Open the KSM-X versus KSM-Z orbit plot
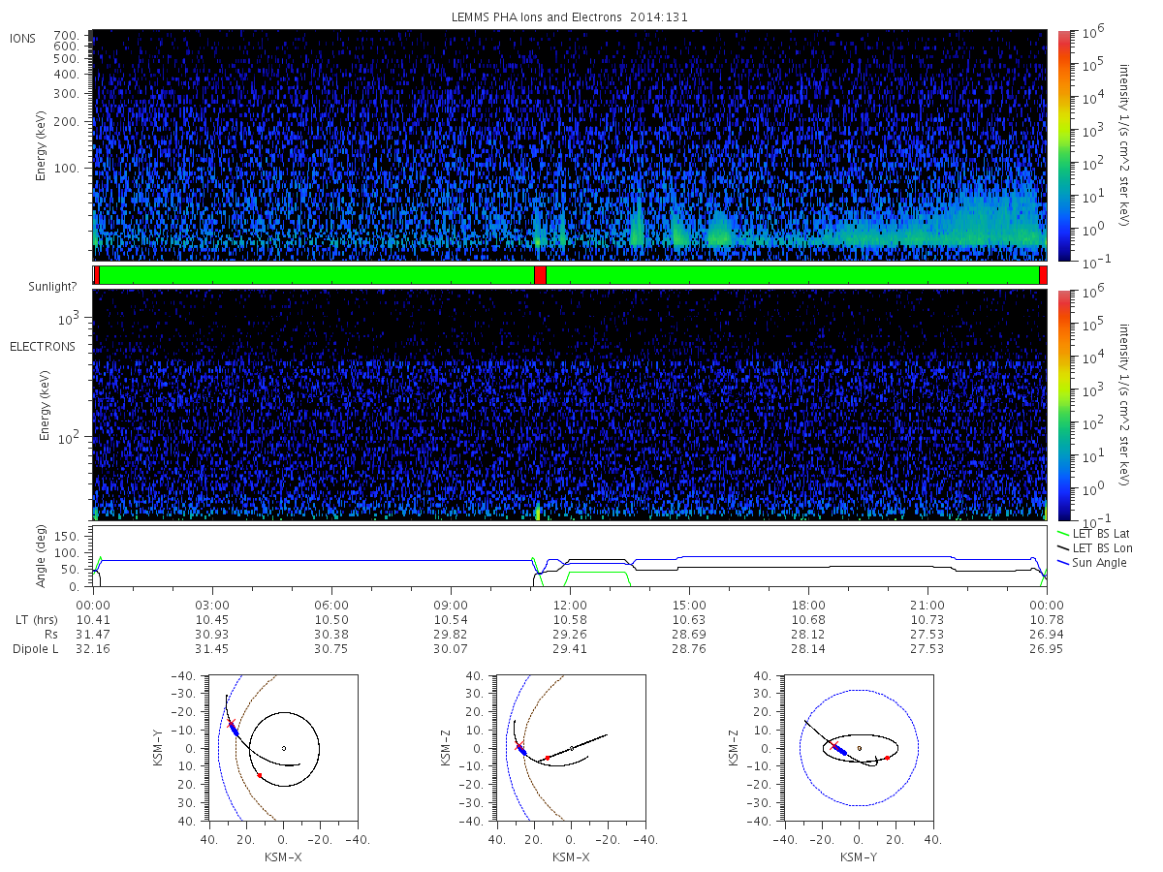The height and width of the screenshot is (872, 1163). tap(570, 747)
